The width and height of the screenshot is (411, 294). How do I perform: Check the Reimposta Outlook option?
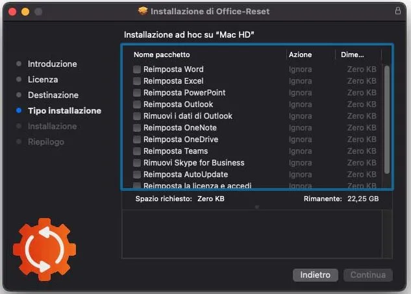137,104
